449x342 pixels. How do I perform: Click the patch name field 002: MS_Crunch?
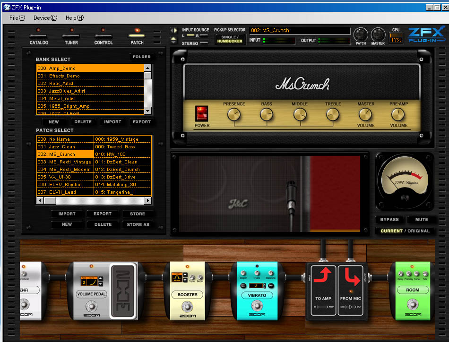click(300, 30)
